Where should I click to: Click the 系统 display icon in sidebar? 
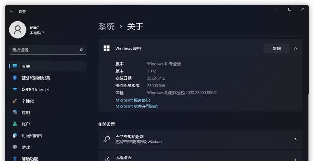[x=15, y=66]
